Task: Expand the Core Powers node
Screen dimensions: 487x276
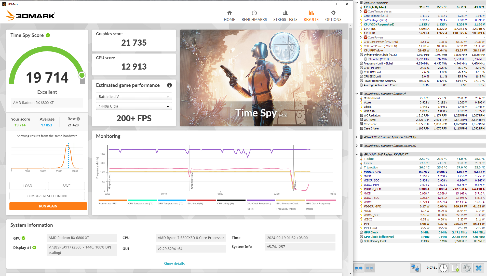Action: (x=361, y=37)
